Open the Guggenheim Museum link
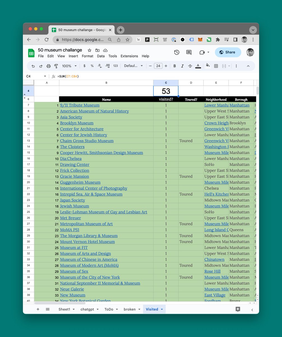This screenshot has height=337, width=282. 80,182
